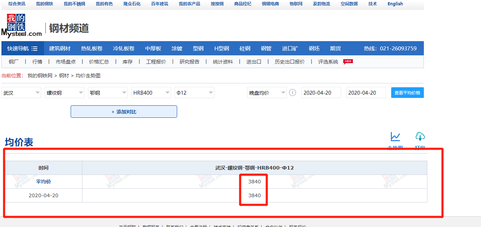481x227 pixels.
Task: Go to 价格汇总 sub-menu link
Action: (x=99, y=62)
